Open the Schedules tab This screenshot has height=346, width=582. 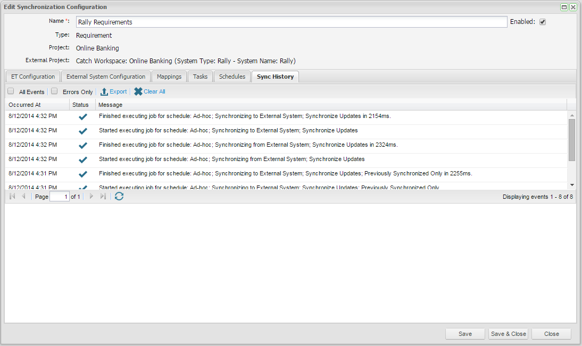coord(232,77)
